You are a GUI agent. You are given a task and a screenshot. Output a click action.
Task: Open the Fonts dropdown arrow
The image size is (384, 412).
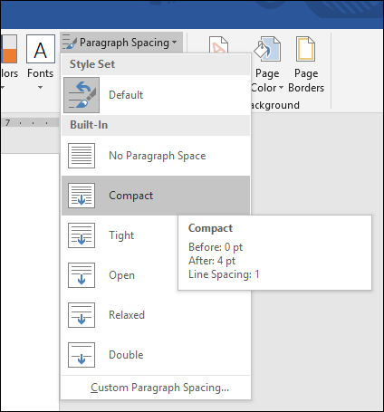40,88
